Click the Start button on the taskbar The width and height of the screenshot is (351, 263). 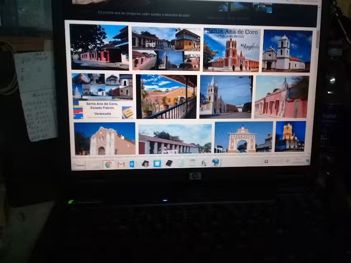tap(78, 164)
